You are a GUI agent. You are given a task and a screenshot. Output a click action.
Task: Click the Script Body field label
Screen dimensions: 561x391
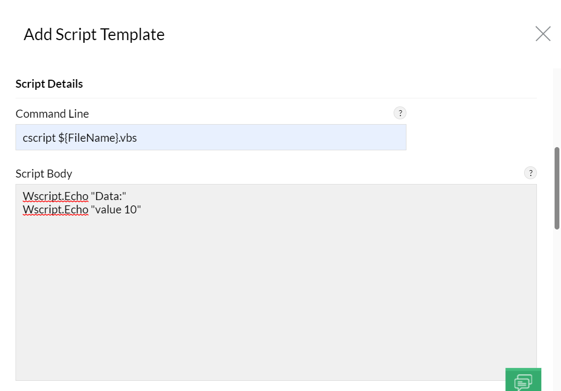(x=44, y=173)
